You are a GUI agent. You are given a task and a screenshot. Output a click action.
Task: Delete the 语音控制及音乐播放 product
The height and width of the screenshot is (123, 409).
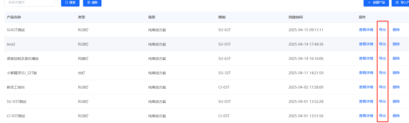tap(396, 58)
